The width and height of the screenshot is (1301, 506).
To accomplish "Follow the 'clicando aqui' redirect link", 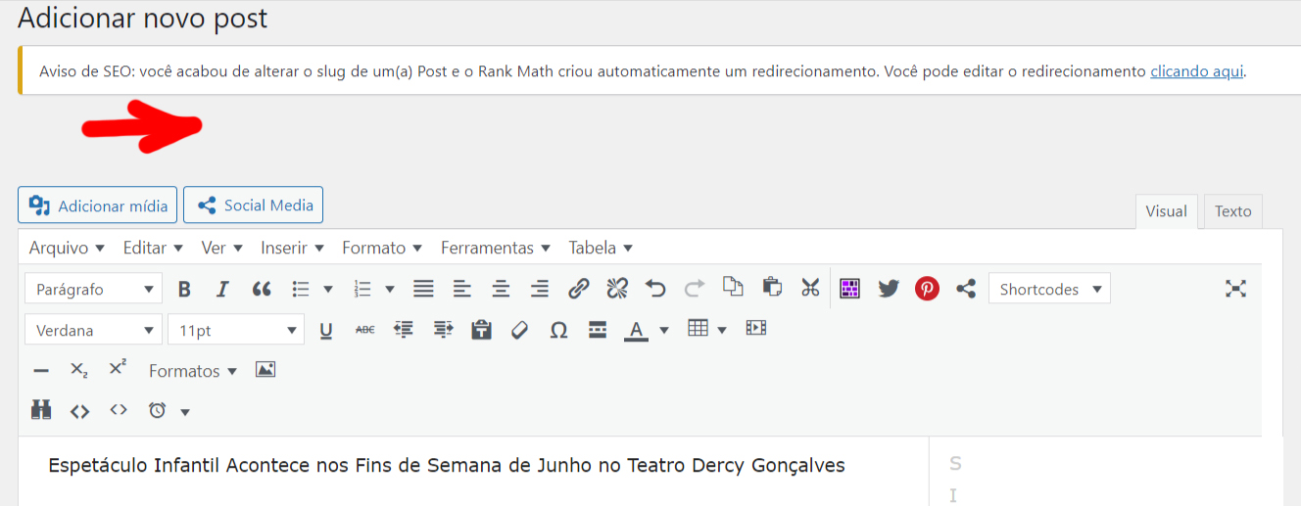I will (x=1196, y=71).
